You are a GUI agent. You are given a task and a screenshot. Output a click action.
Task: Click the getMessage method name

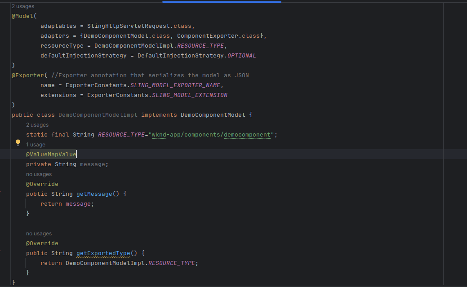point(94,194)
